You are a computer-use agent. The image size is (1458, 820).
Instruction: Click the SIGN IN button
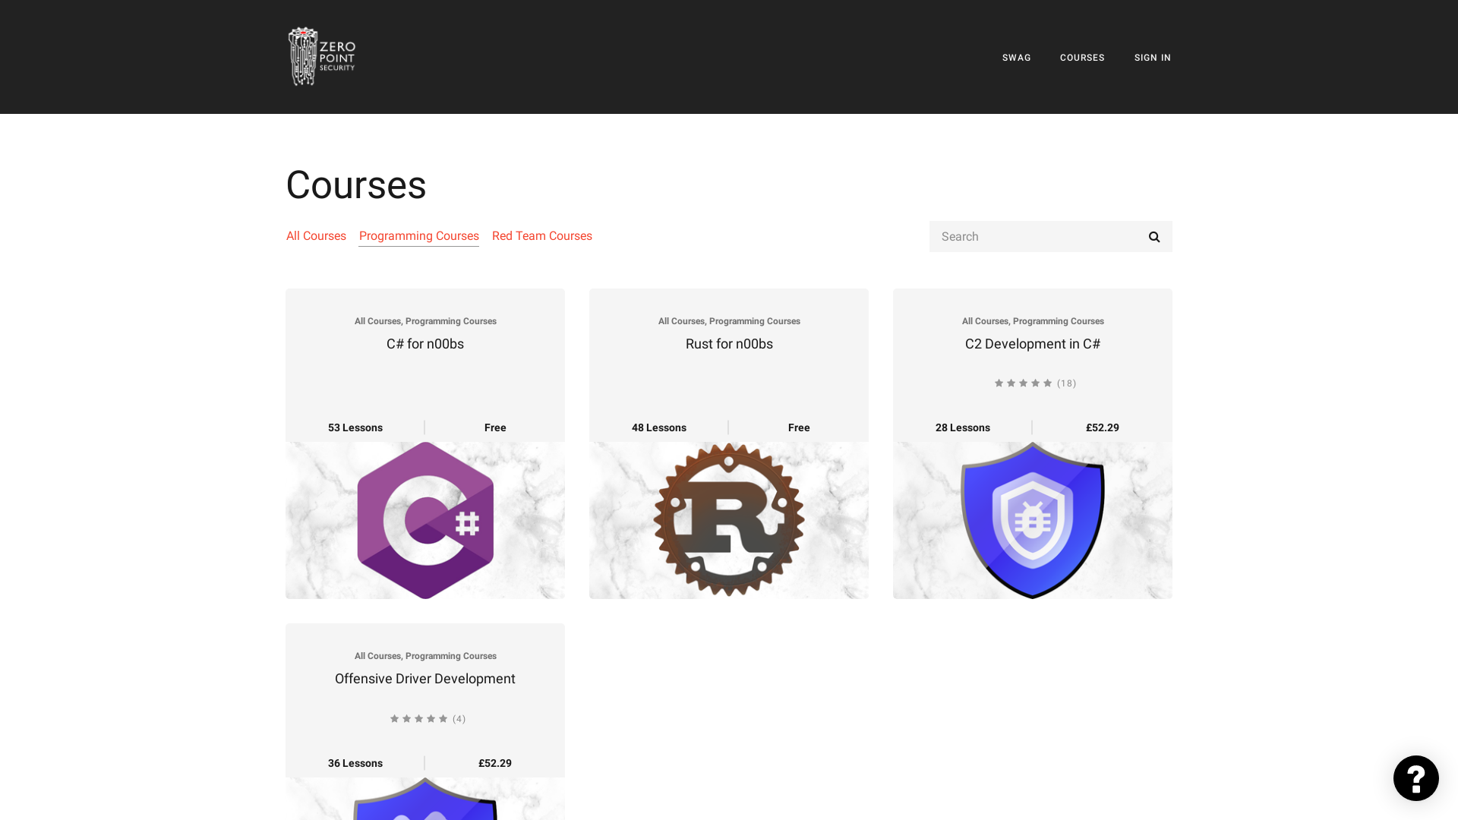point(1153,57)
